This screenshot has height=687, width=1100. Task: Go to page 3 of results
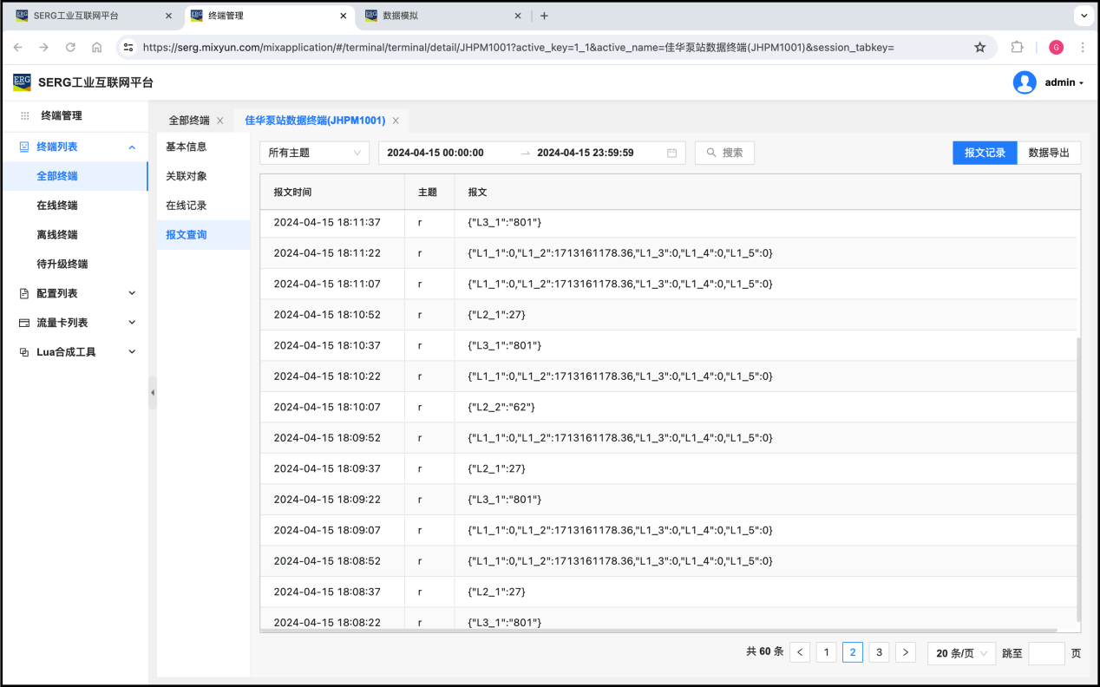879,652
